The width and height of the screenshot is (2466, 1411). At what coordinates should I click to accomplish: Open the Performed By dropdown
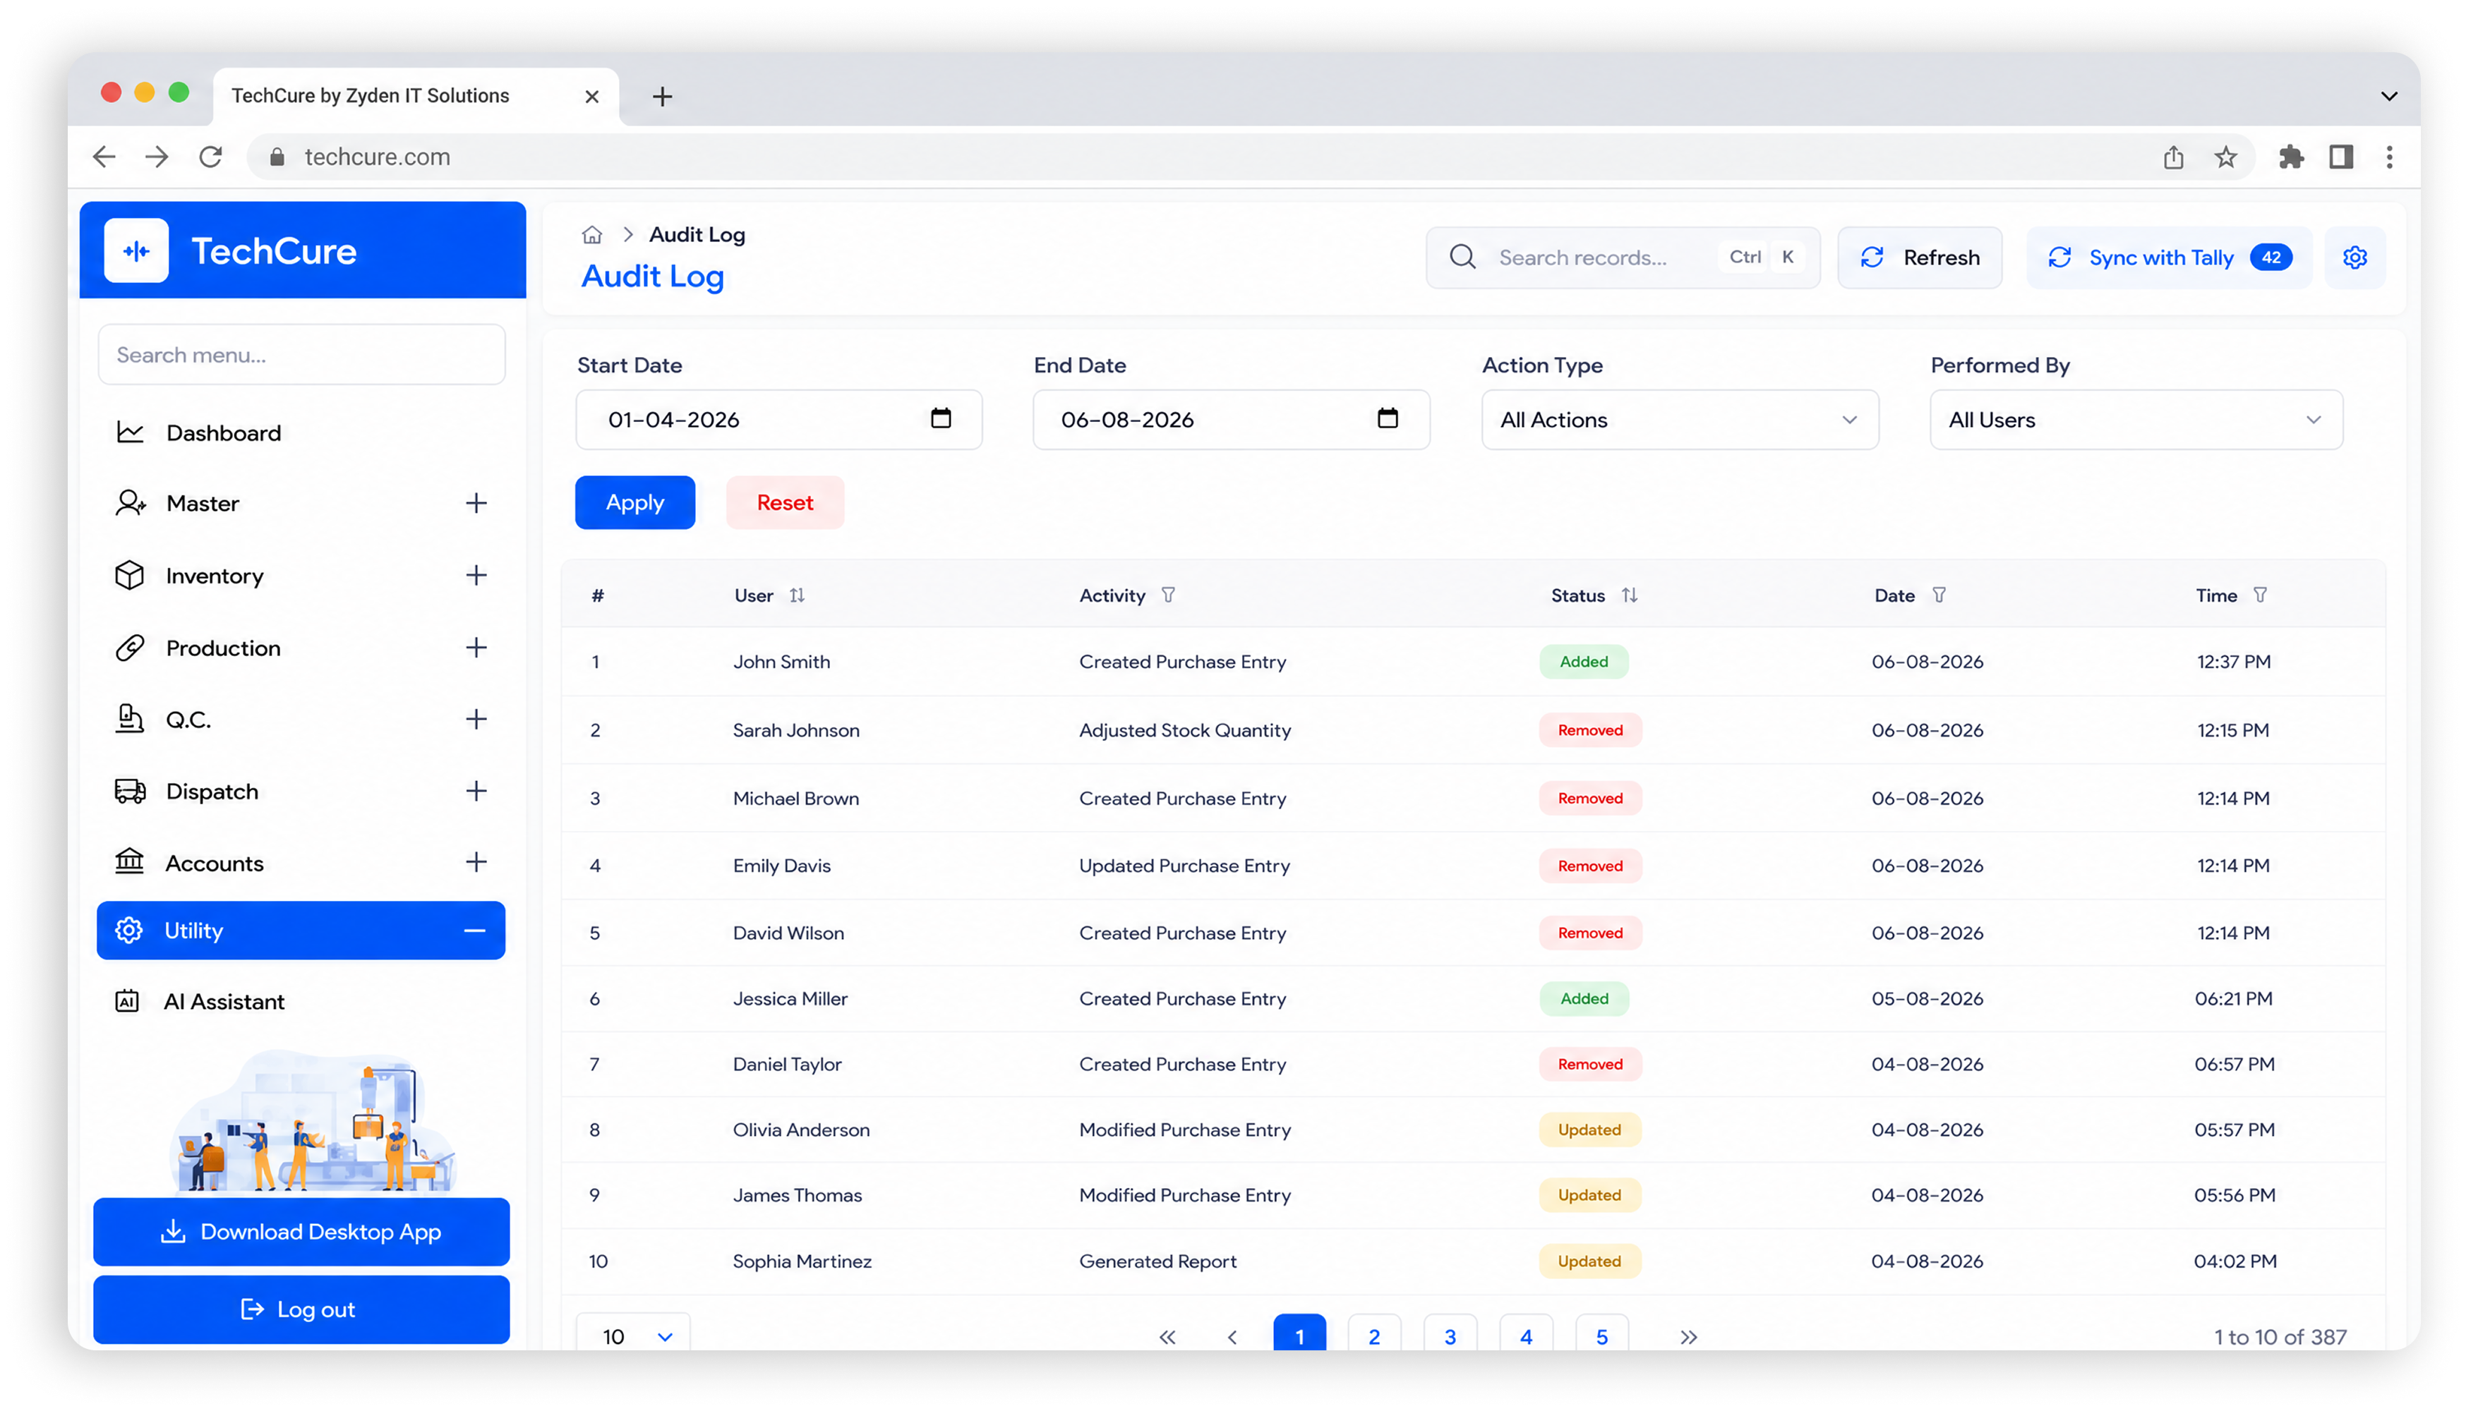point(2136,420)
